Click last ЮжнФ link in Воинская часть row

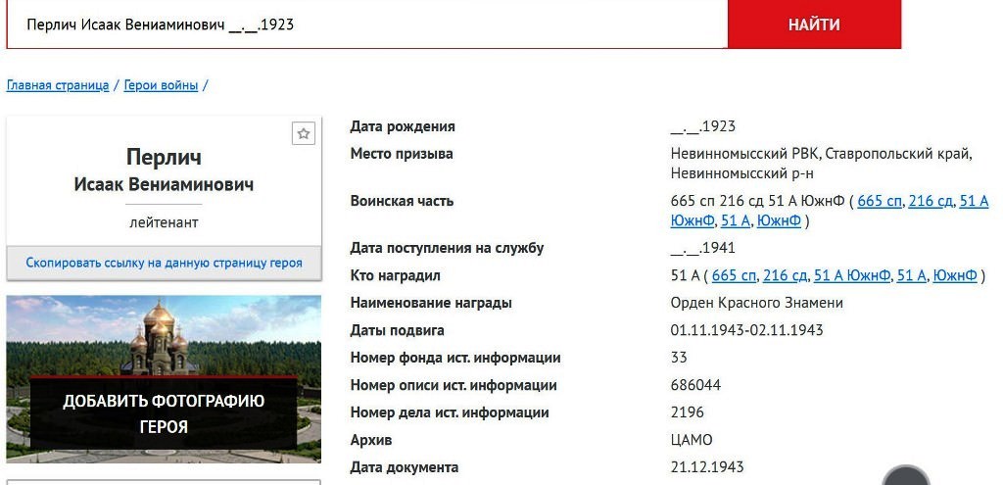click(x=779, y=220)
